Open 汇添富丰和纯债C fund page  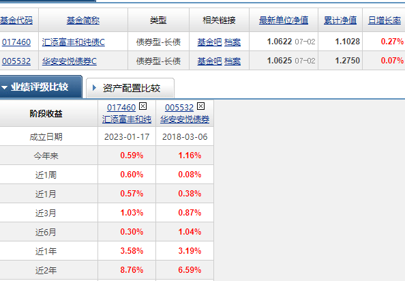[x=74, y=42]
